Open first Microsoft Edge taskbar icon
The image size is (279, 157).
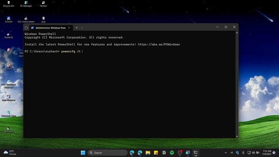[132, 153]
